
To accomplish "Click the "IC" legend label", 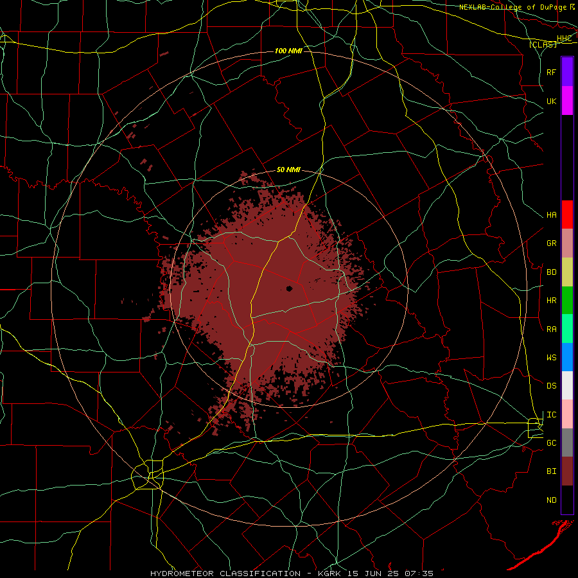I will coord(551,415).
